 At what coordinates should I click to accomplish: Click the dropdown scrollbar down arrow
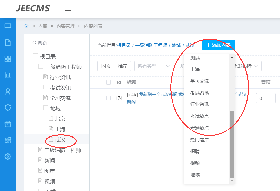point(232,181)
